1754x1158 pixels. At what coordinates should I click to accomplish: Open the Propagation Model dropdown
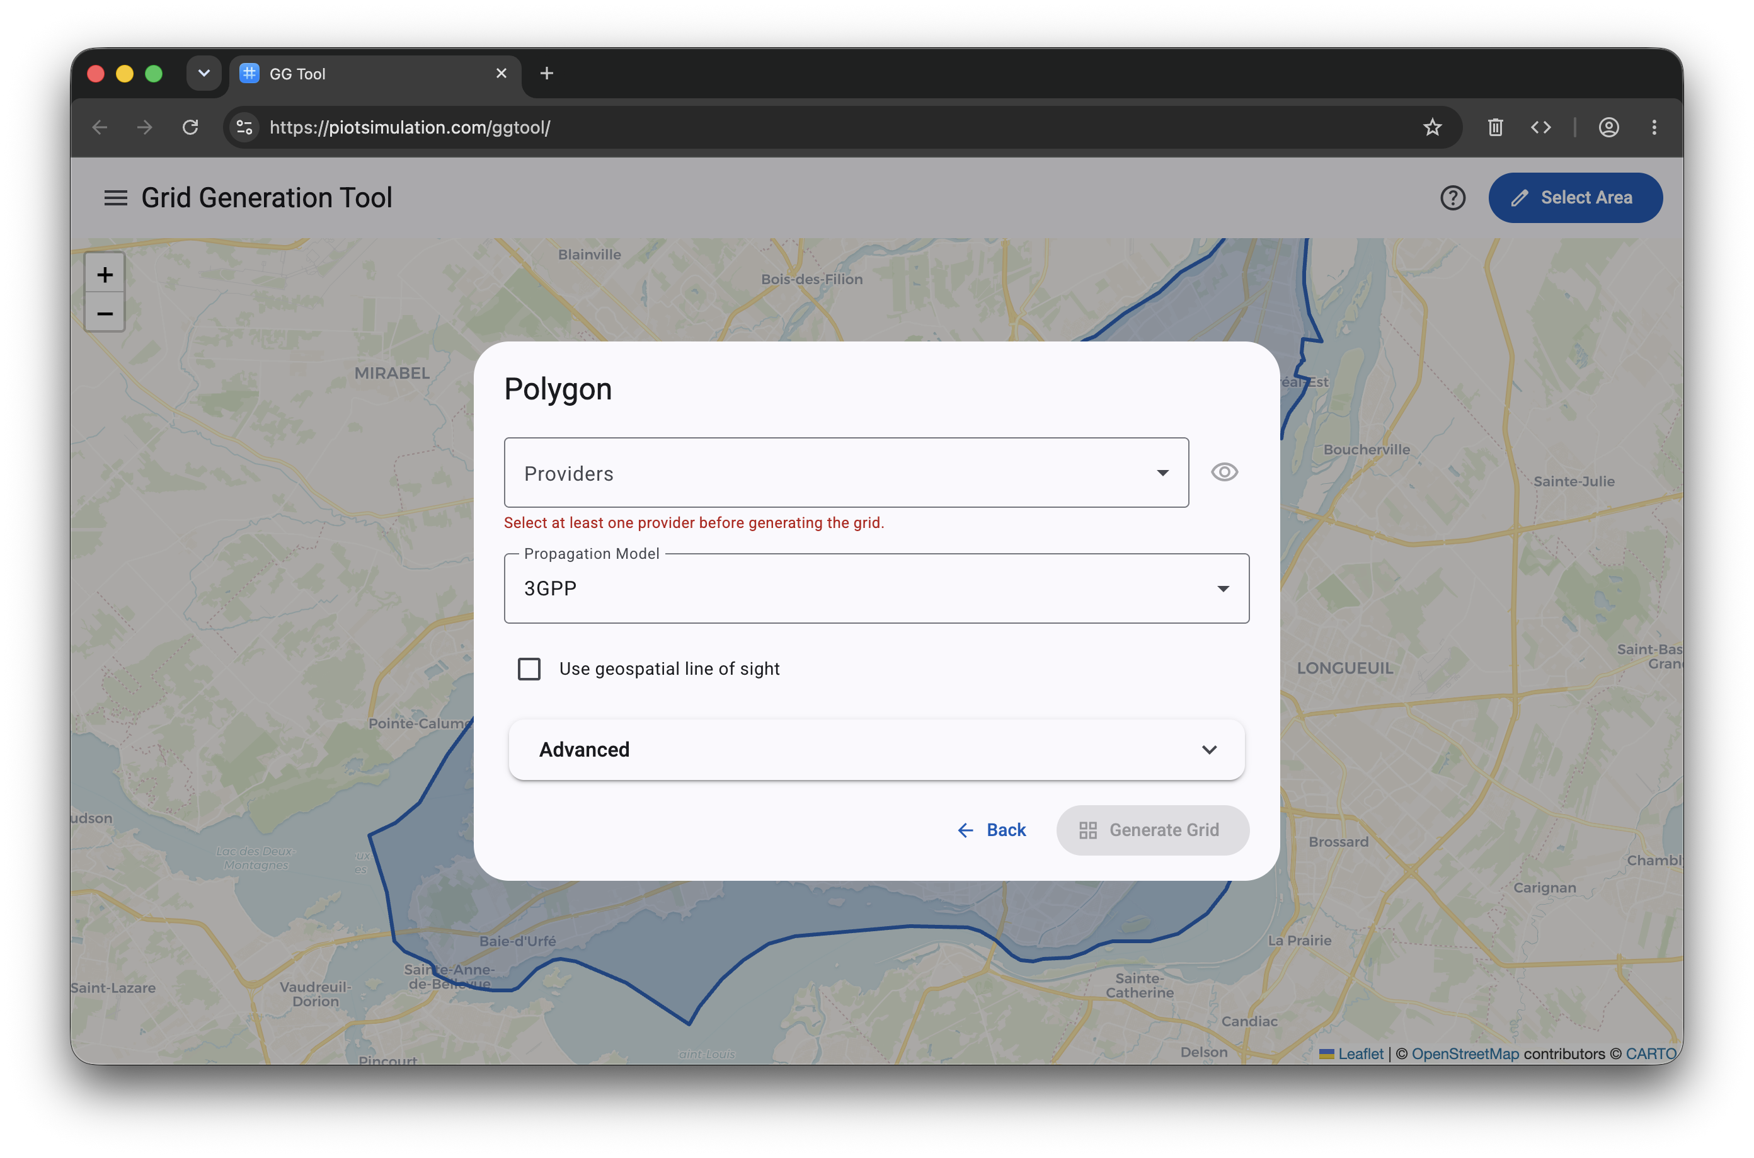point(876,588)
